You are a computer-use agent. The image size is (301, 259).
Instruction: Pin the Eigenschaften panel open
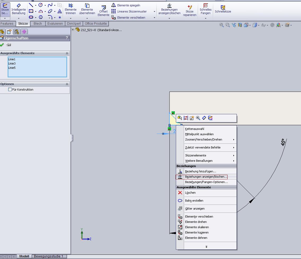coord(9,45)
